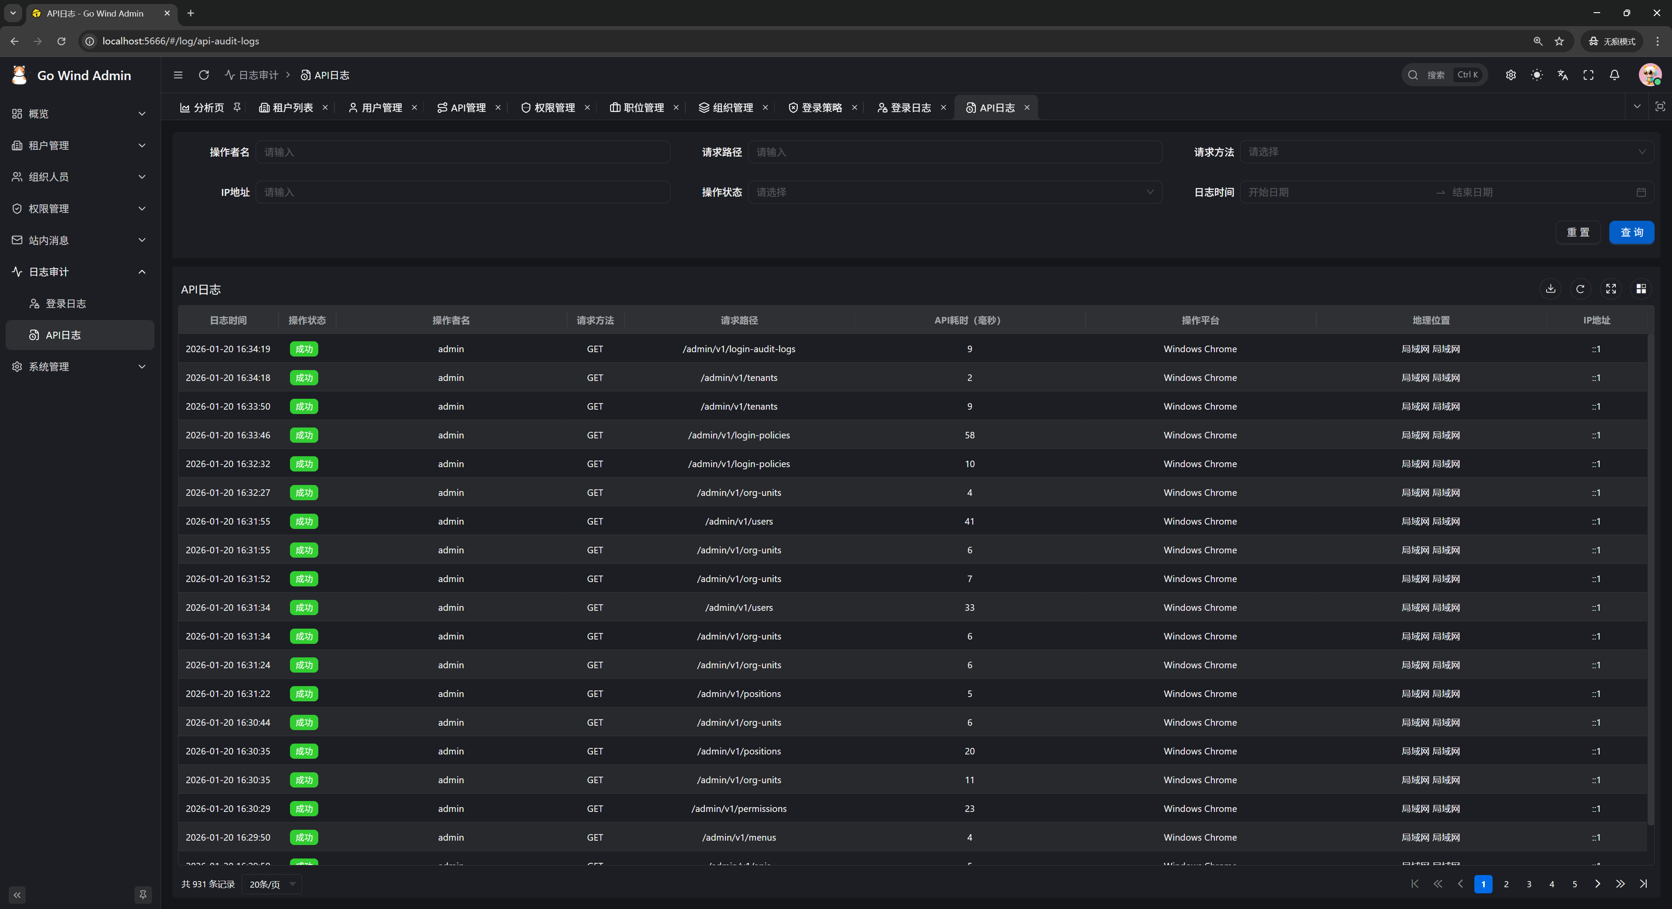Screen dimensions: 1672x909
Task: Toggle light/dark theme sun icon
Action: coord(1537,75)
